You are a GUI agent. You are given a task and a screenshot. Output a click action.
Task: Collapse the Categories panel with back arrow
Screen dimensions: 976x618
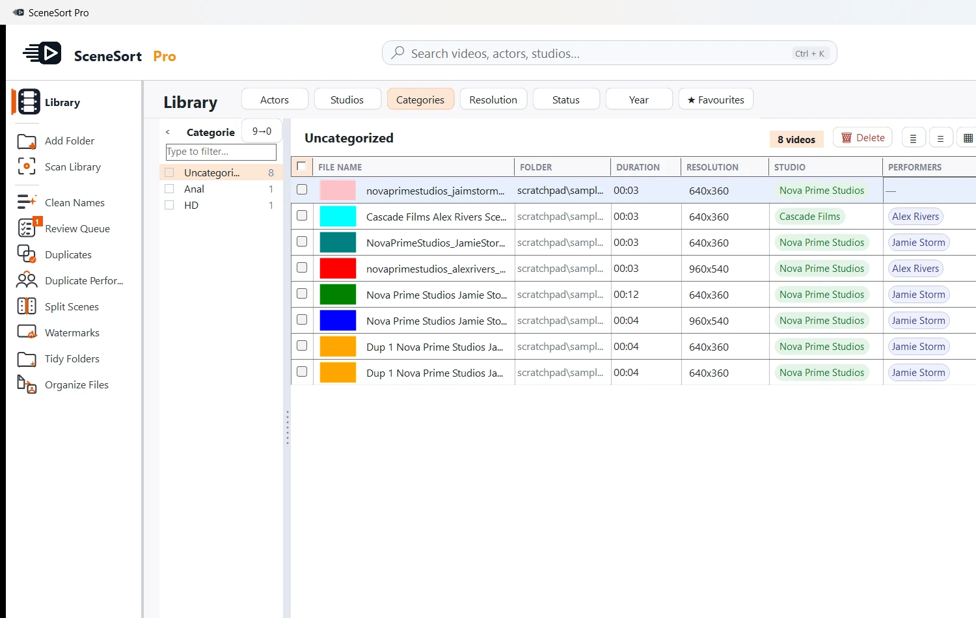168,132
